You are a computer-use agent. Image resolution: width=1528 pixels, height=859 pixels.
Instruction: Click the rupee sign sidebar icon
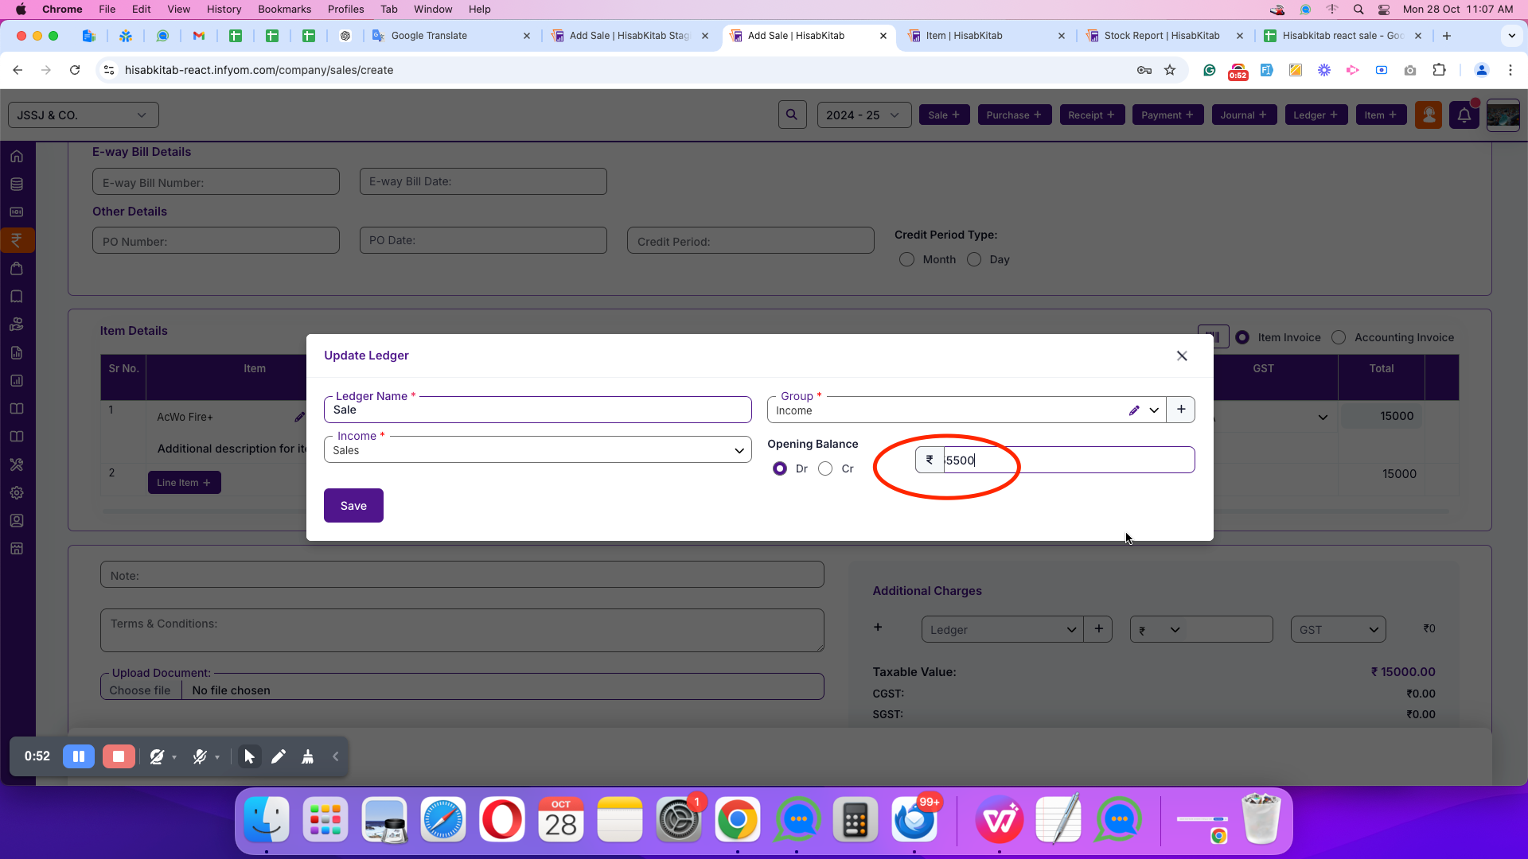pyautogui.click(x=17, y=240)
